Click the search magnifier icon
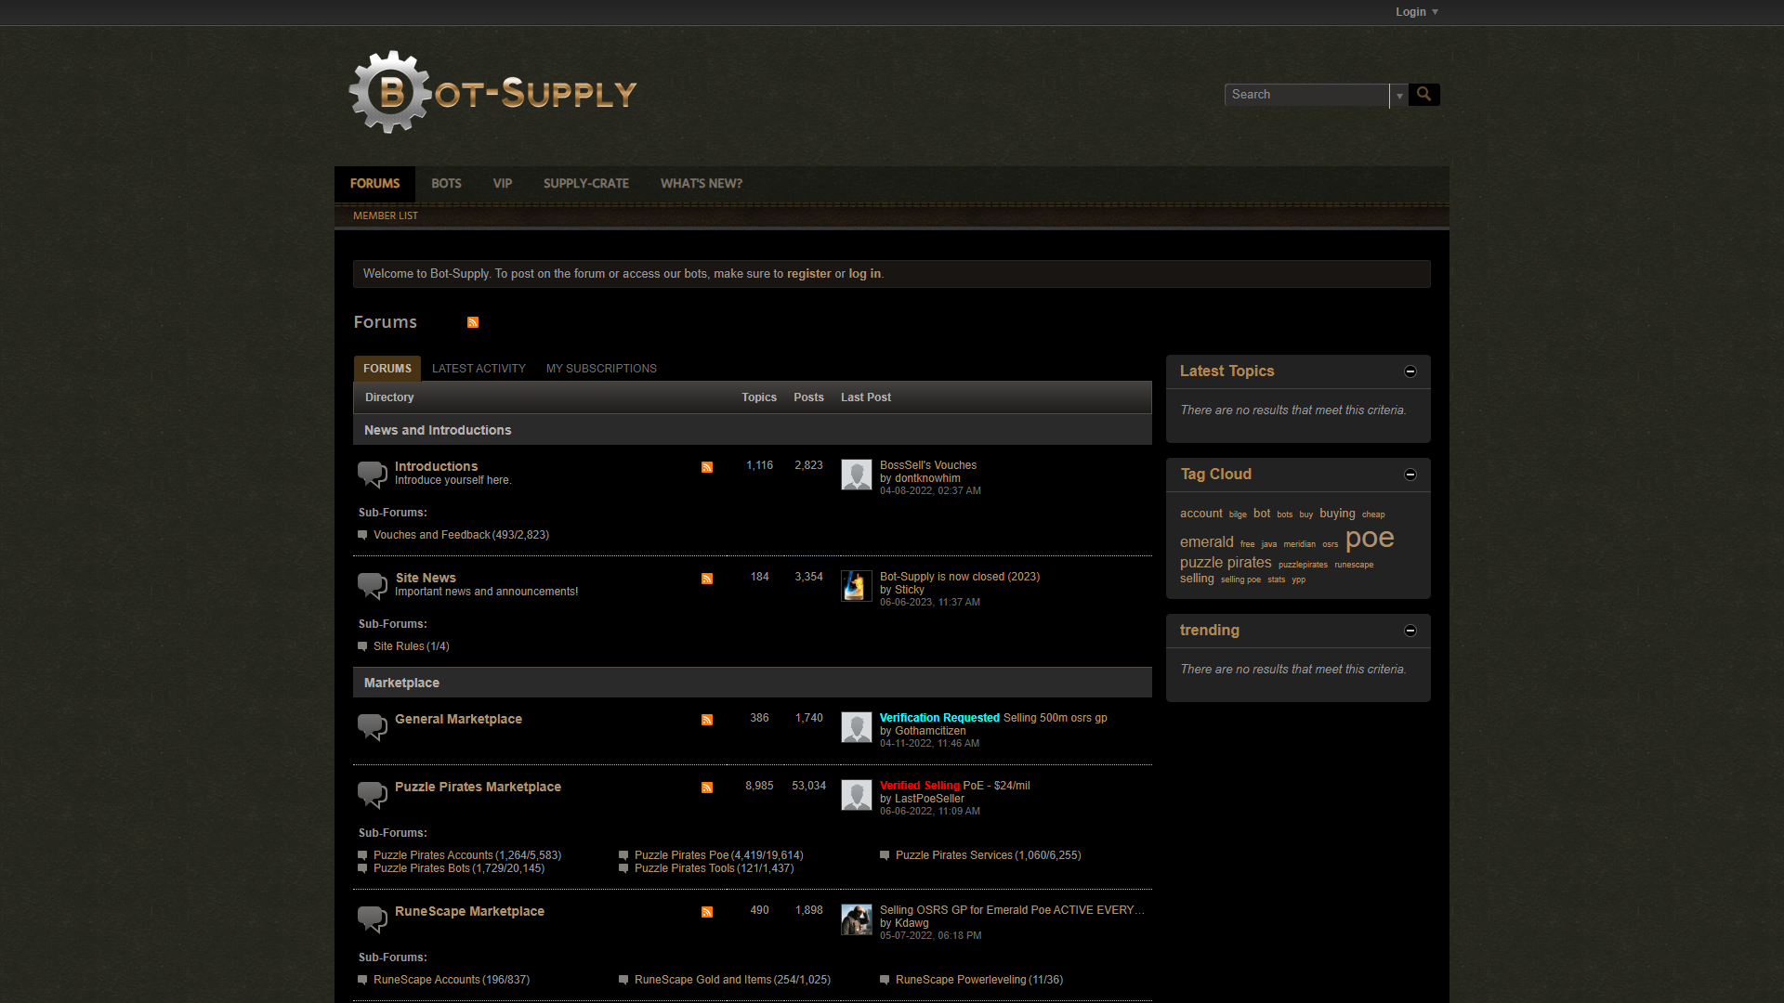The image size is (1784, 1003). 1423,94
